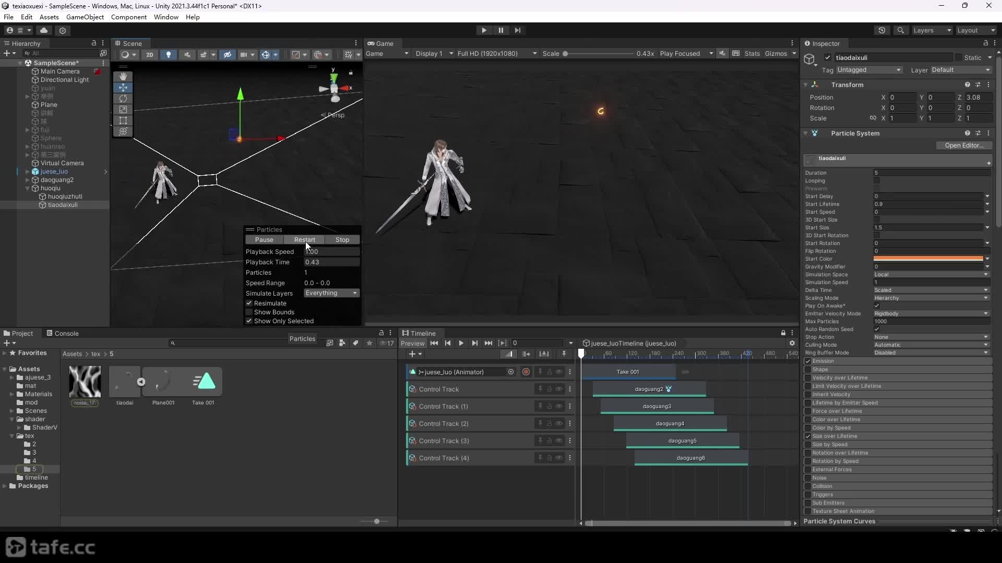Click the Play button in top toolbar
1002x563 pixels.
point(484,30)
